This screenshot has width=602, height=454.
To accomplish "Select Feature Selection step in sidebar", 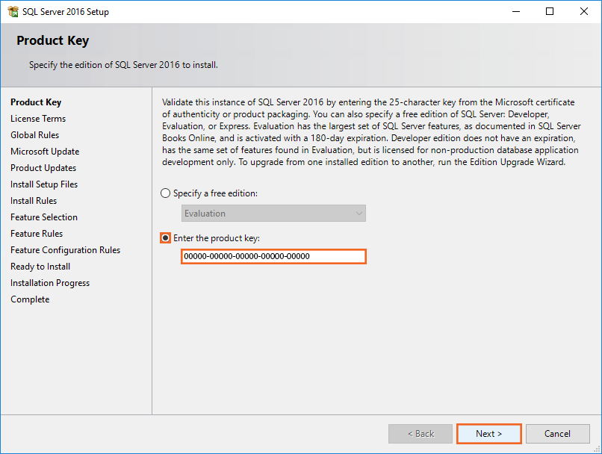I will (x=44, y=217).
